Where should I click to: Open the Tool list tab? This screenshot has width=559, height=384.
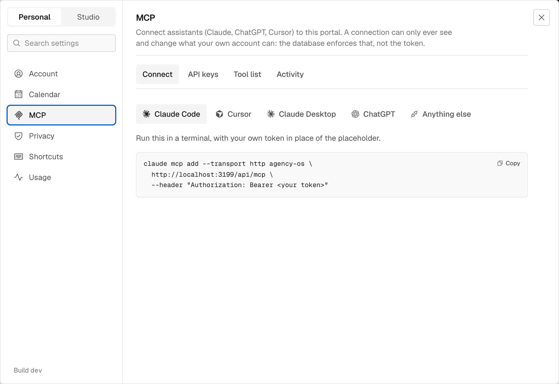point(247,74)
